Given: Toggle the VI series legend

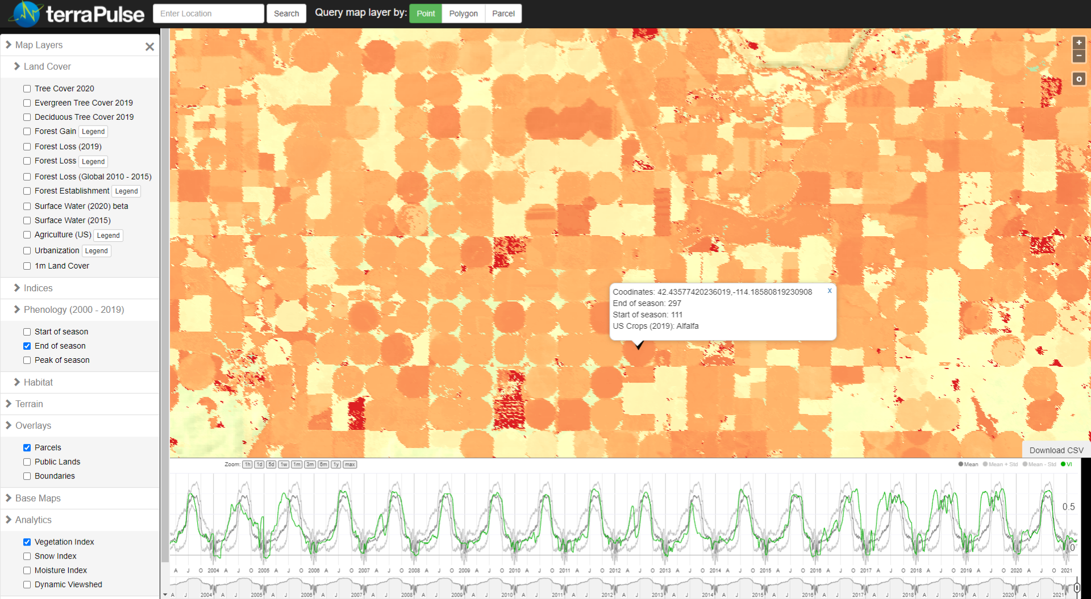Looking at the screenshot, I should coord(1067,464).
